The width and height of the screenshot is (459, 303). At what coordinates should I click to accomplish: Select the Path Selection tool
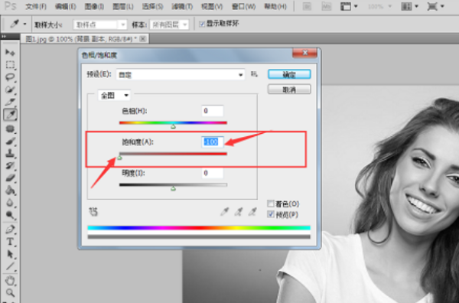pos(10,254)
